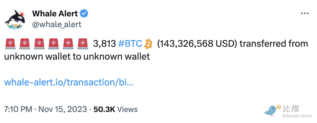317x123 pixels.
Task: Click the bitpush.news watermark text
Action: pos(297,116)
